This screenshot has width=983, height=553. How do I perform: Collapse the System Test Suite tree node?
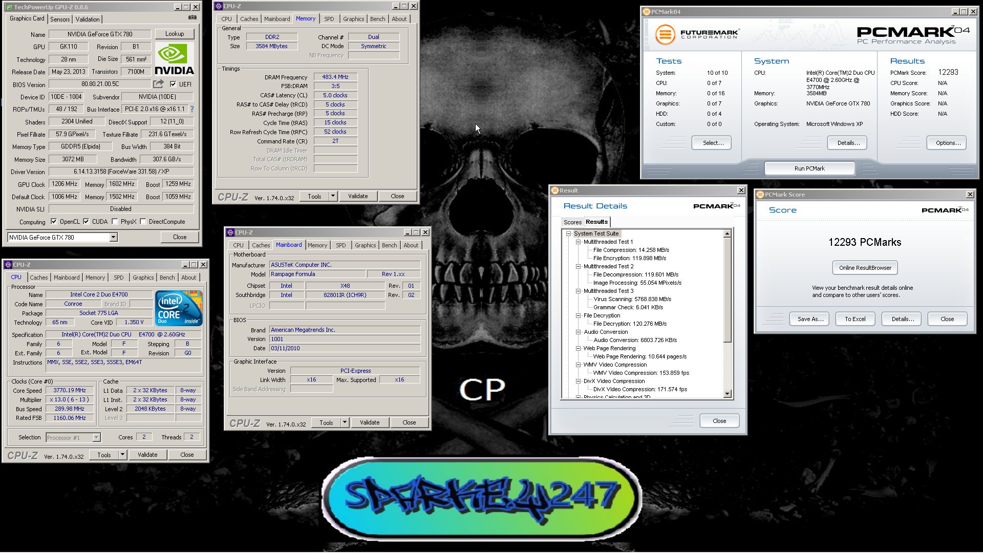[x=568, y=233]
